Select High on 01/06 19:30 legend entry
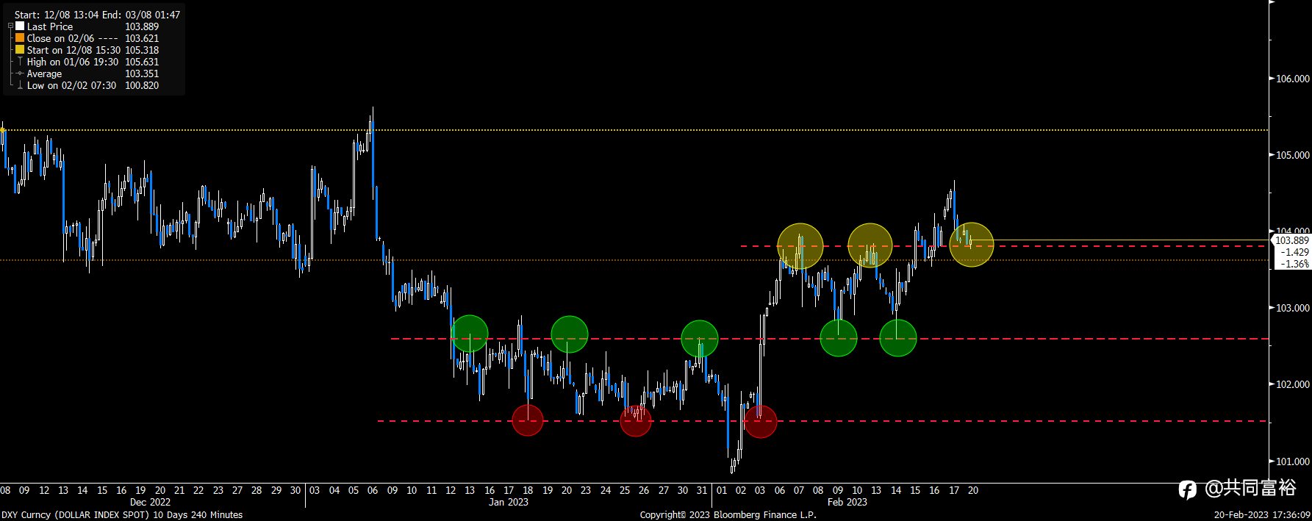 pos(73,62)
